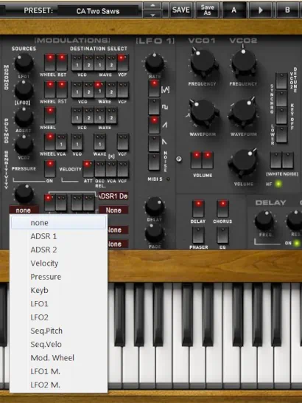Step to the next preset with the down arrow
Screen dimensions: 302x403
[x=152, y=15]
